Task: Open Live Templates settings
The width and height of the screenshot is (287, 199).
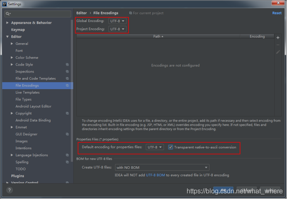Action: 27,92
